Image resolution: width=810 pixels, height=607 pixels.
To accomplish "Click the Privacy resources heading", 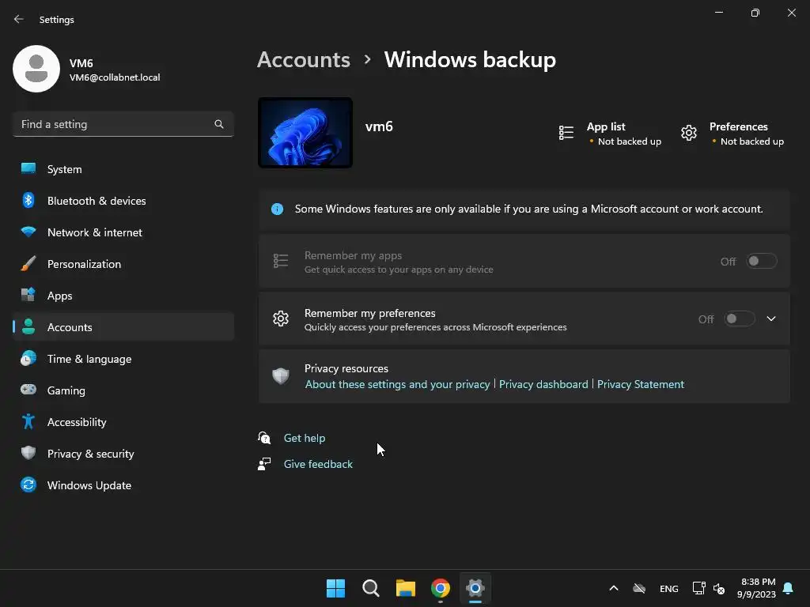I will pyautogui.click(x=346, y=368).
